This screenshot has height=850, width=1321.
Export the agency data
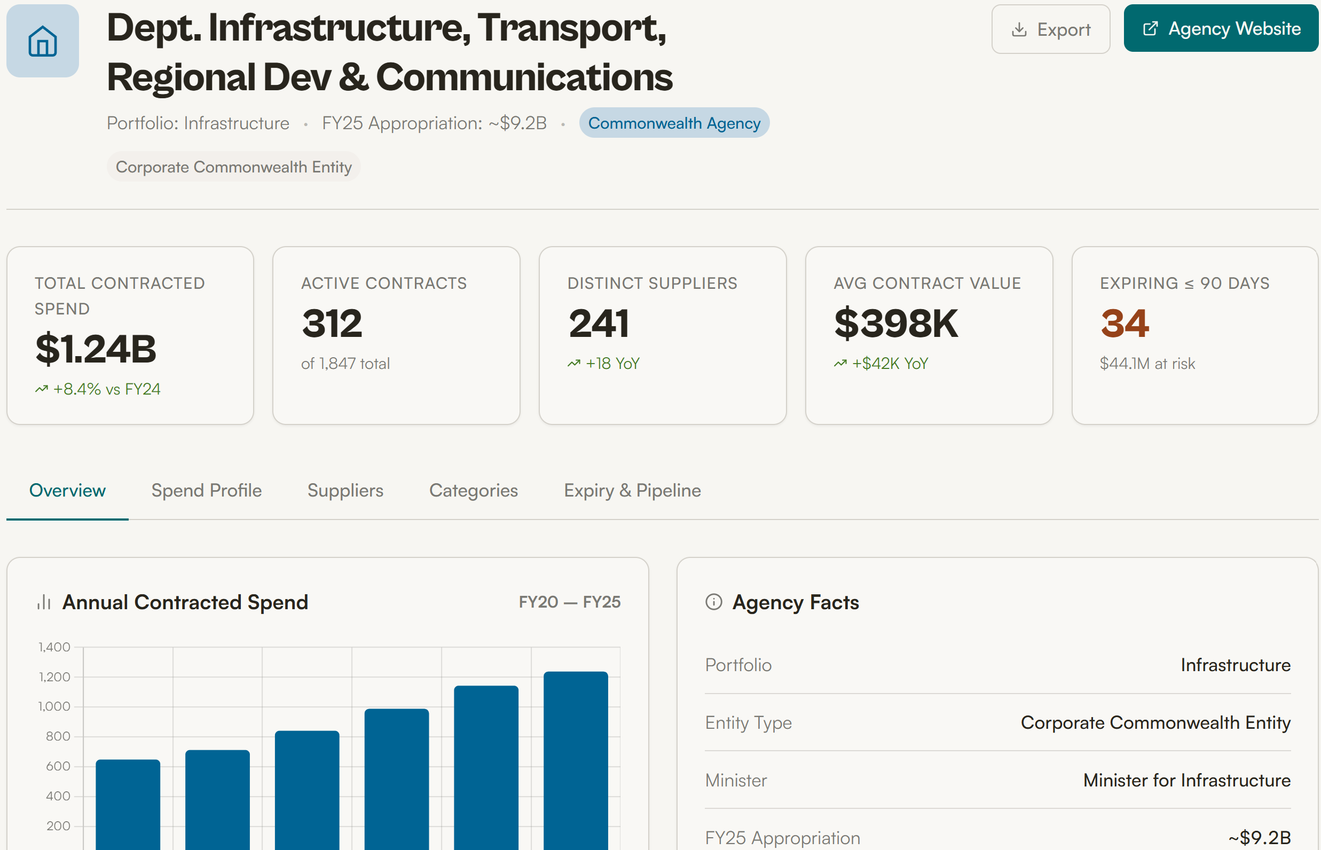[1050, 29]
